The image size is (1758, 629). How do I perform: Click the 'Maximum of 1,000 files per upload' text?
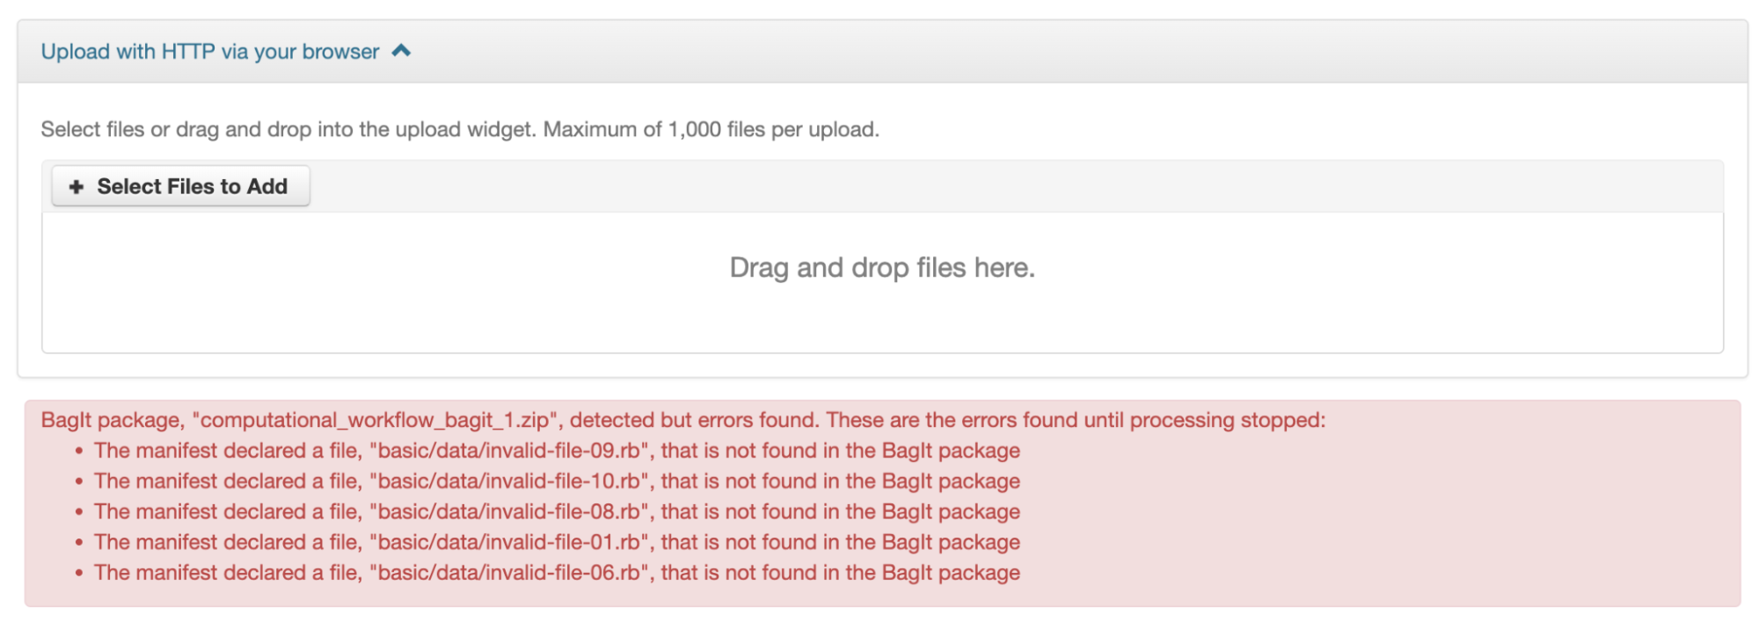point(711,130)
